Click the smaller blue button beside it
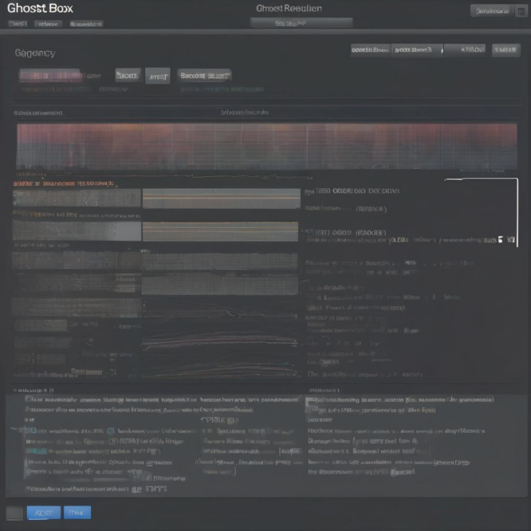This screenshot has width=531, height=531. pyautogui.click(x=77, y=513)
